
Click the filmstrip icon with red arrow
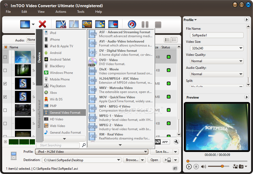113,24
